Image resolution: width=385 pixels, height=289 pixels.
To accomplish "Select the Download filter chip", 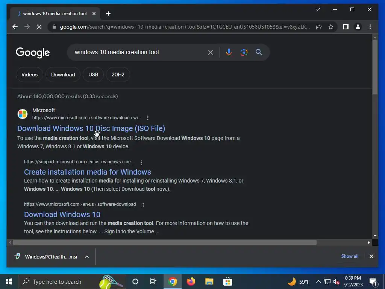I will pyautogui.click(x=63, y=75).
